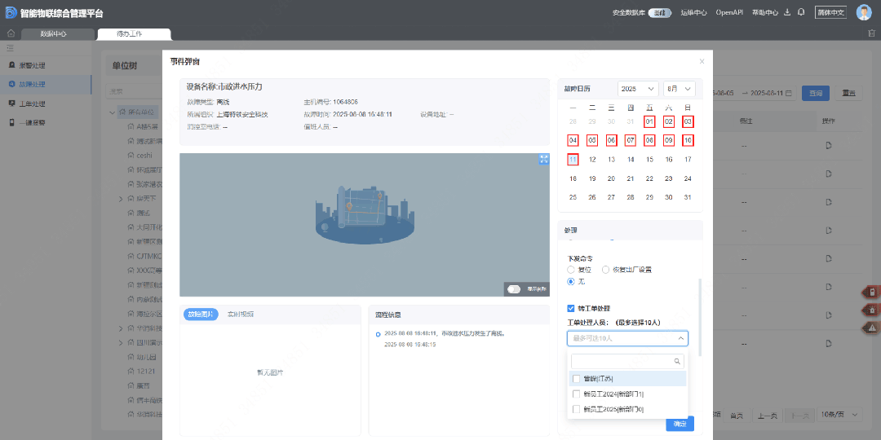Select day 08 in the fault calendar
Viewport: 881px width, 440px height.
(649, 140)
